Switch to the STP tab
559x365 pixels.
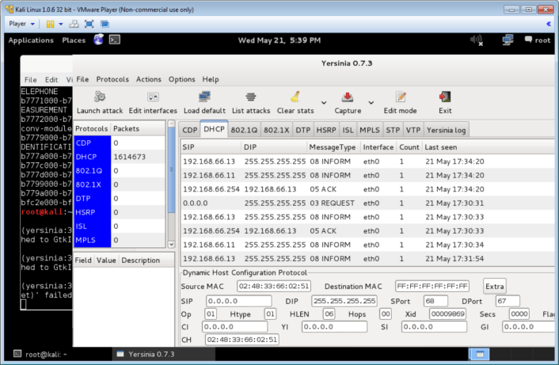click(393, 130)
